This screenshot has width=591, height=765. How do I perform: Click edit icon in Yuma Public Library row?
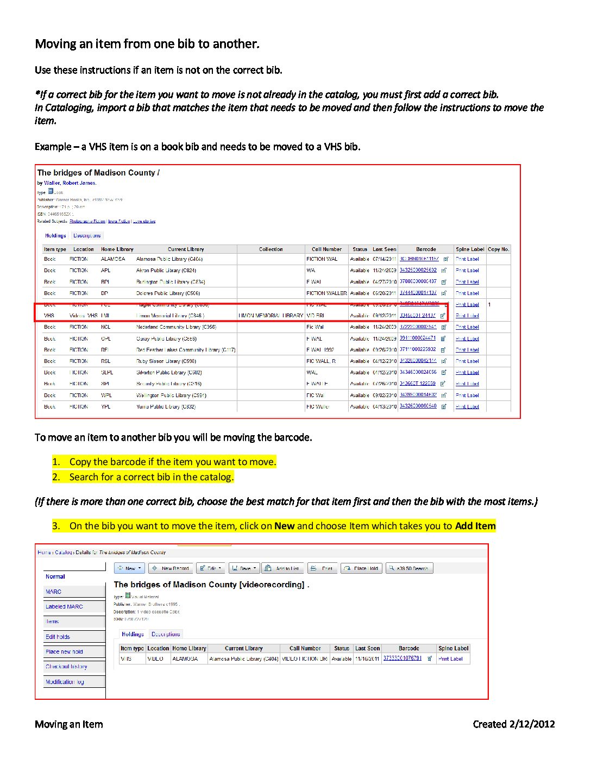coord(444,406)
